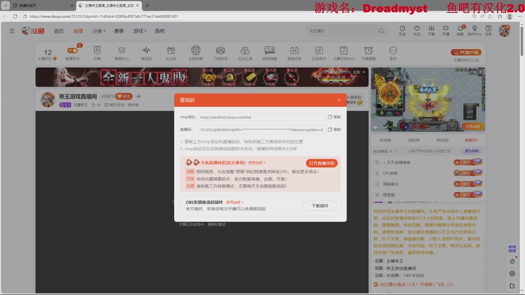525x295 pixels.
Task: Click the share arrow beside 关注
Action: pos(138,96)
